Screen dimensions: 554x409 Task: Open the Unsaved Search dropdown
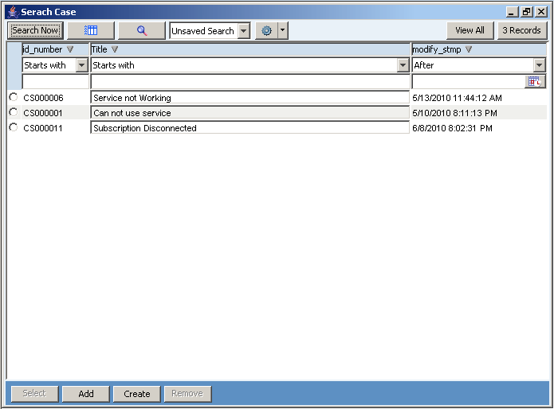243,31
